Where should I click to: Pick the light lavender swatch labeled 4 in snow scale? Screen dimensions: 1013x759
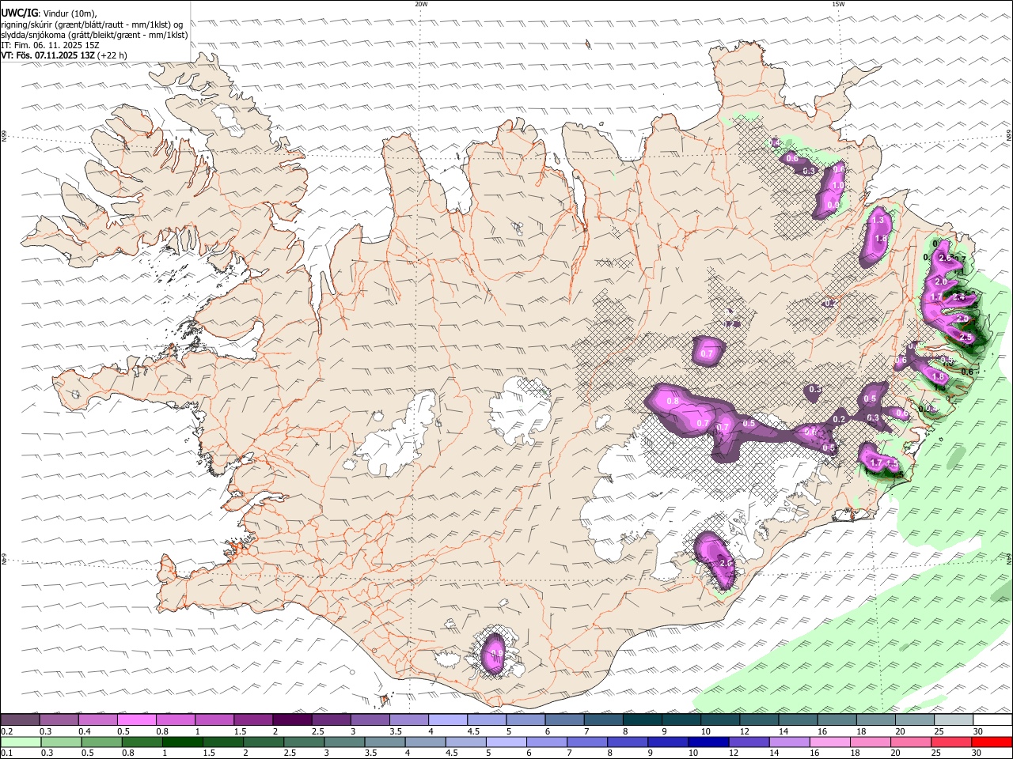pyautogui.click(x=448, y=719)
